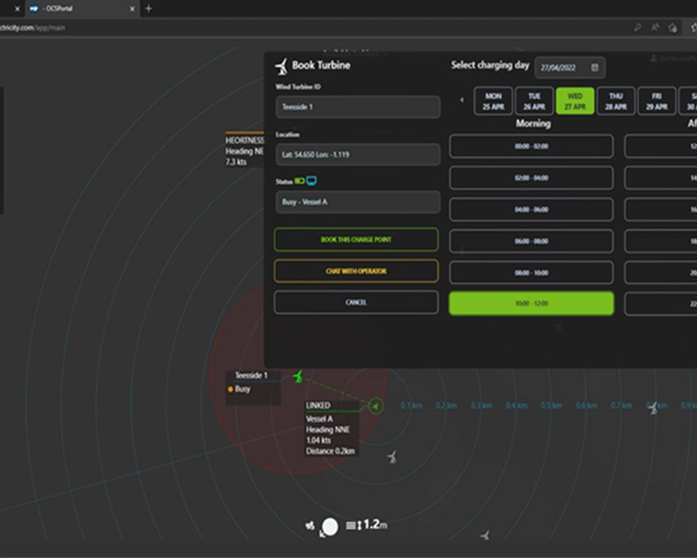
Task: Select FRI 29 APR day
Action: pyautogui.click(x=657, y=101)
